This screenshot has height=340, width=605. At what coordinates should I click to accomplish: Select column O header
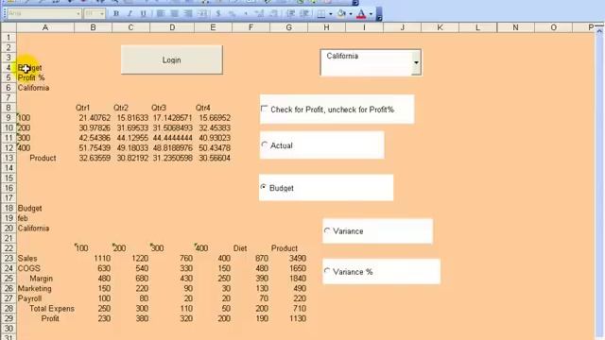pos(553,27)
